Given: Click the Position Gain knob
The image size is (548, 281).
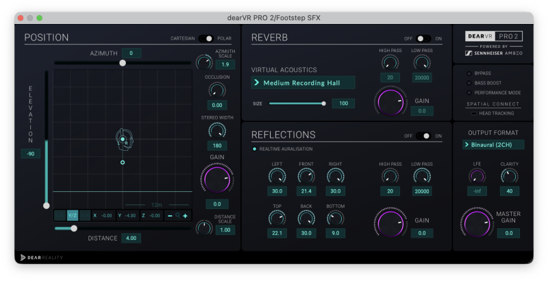Looking at the screenshot, I should pyautogui.click(x=216, y=180).
